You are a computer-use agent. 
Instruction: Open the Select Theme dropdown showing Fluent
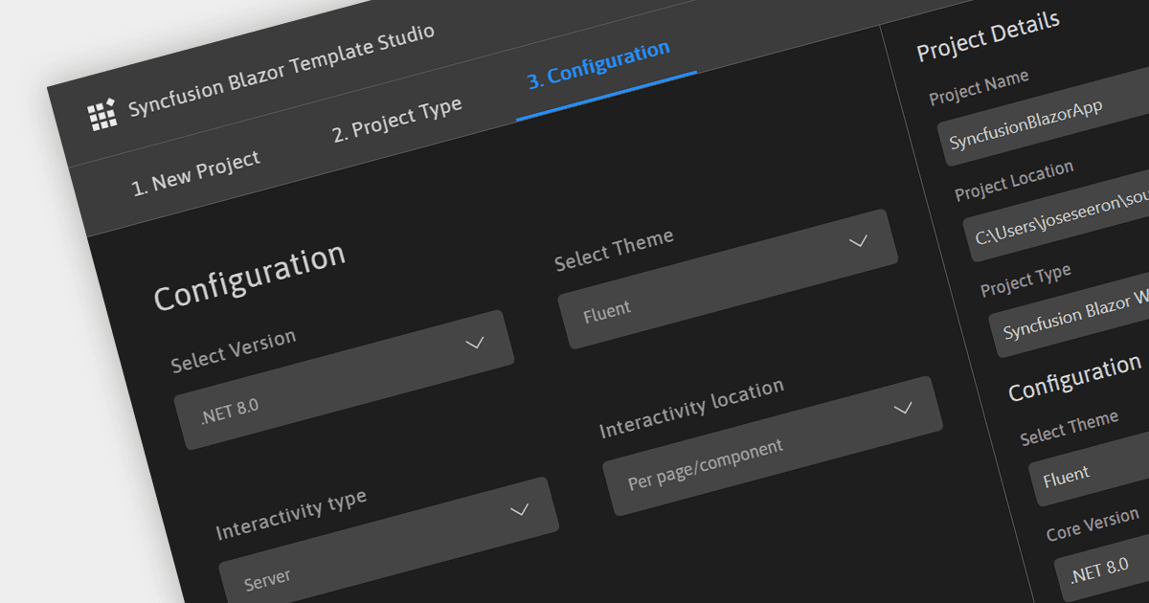728,279
